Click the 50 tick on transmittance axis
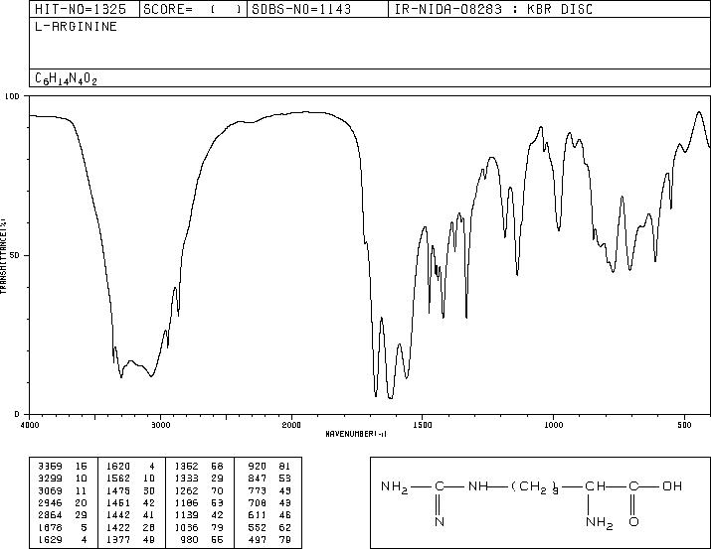 click(x=16, y=255)
